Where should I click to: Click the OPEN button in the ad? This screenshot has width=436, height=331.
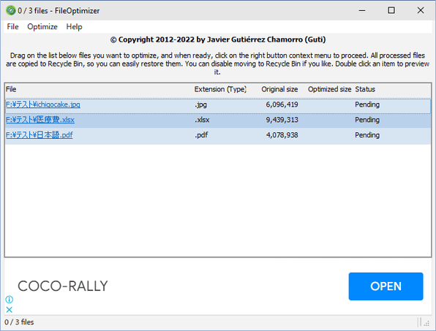pos(386,286)
